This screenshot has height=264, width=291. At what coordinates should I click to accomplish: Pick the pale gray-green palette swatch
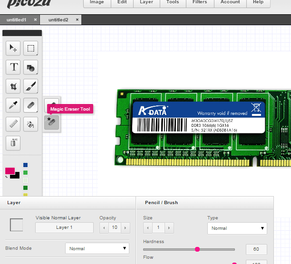tap(25, 180)
